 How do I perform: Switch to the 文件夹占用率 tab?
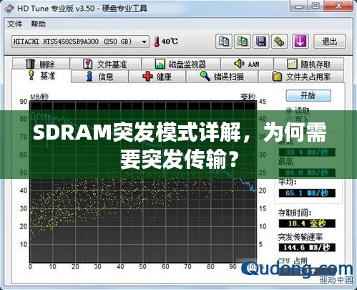(x=301, y=77)
